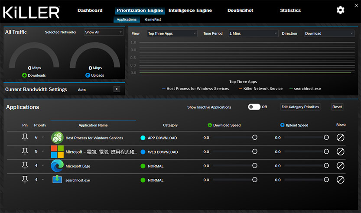Image resolution: width=361 pixels, height=213 pixels.
Task: Block searchhost.exe with its block icon
Action: [x=341, y=180]
